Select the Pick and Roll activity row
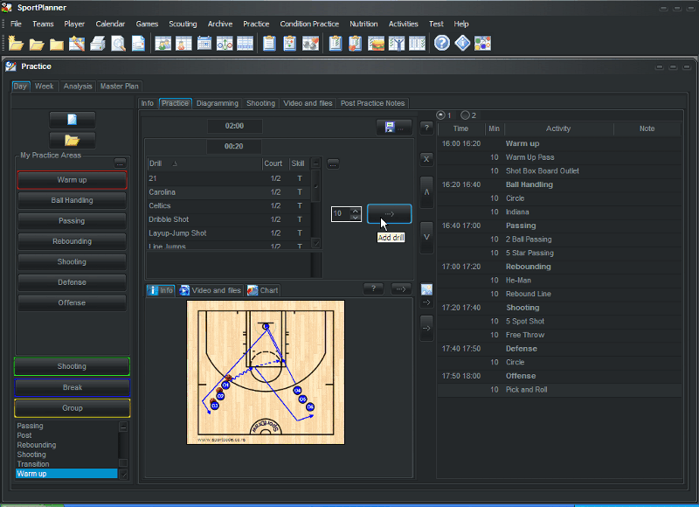699x507 pixels. point(559,390)
